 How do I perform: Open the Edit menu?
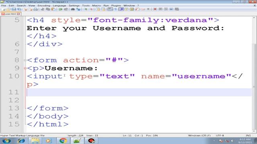[x=11, y=6]
